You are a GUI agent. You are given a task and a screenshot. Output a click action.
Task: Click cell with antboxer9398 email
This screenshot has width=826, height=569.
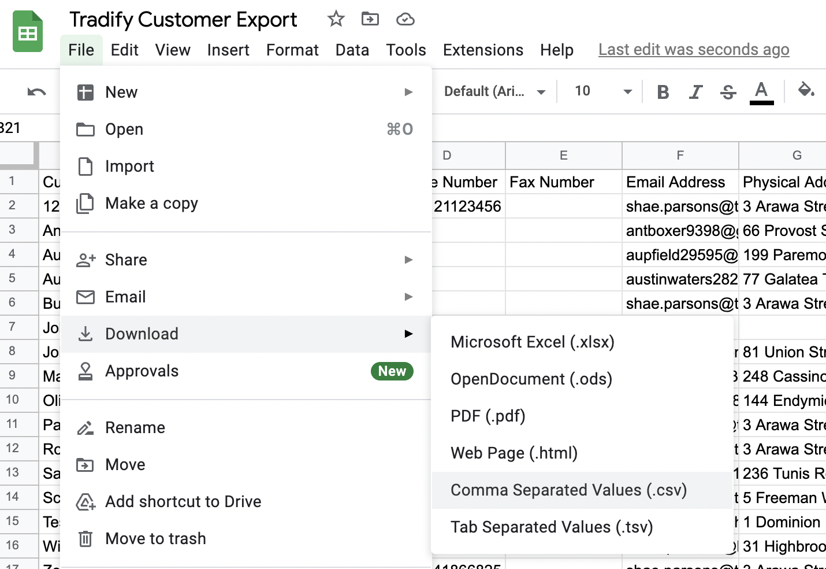point(680,231)
